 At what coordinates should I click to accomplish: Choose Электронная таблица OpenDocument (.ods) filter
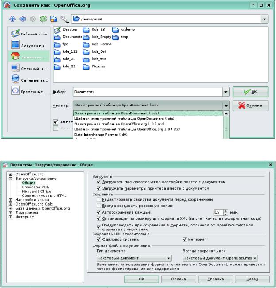coord(148,113)
